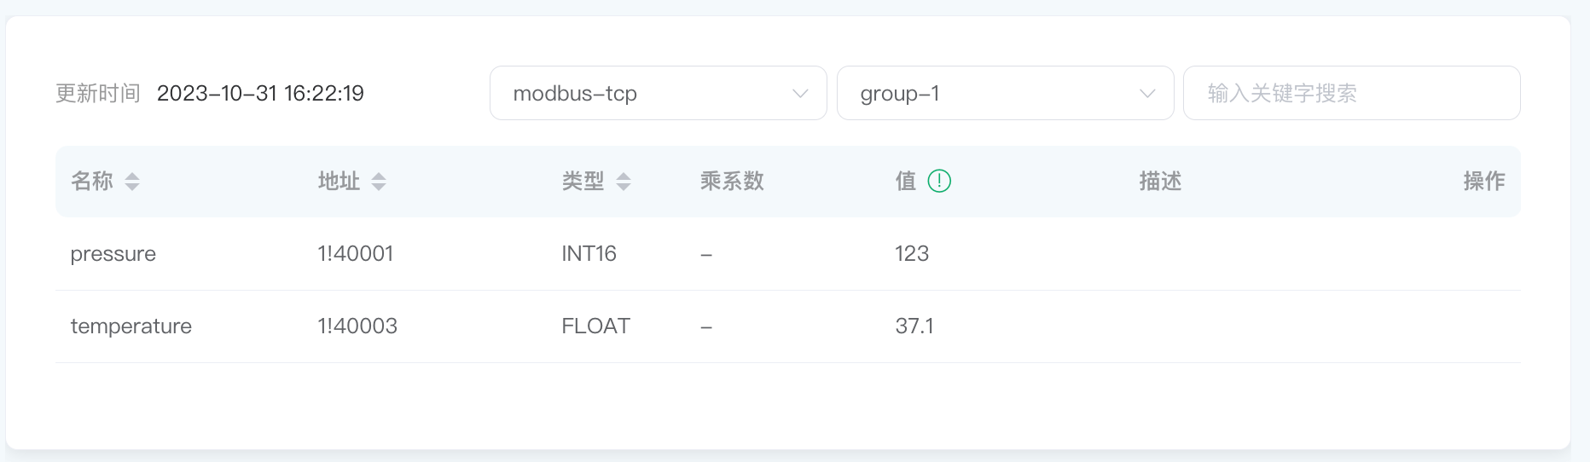Click the INT16 type cell
Viewport: 1590px width, 462px height.
point(589,254)
